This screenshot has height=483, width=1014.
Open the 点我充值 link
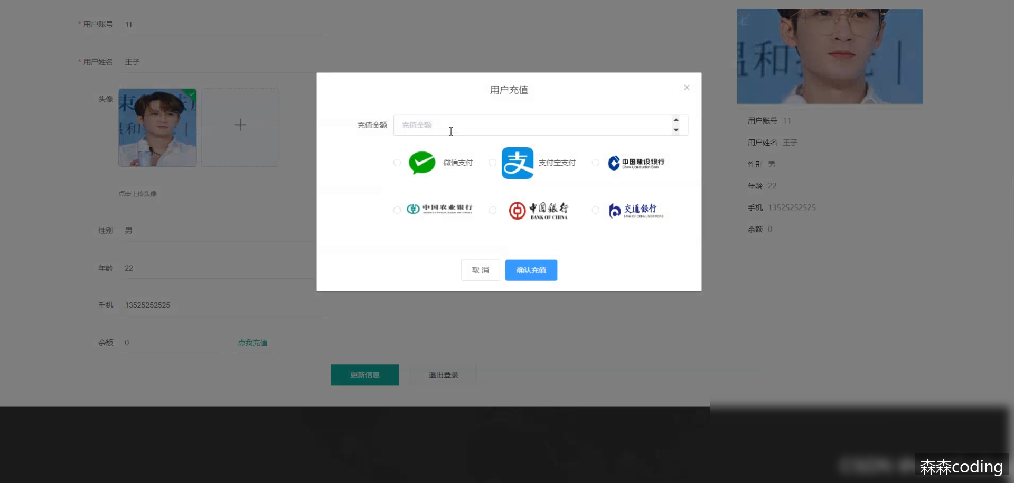point(252,343)
